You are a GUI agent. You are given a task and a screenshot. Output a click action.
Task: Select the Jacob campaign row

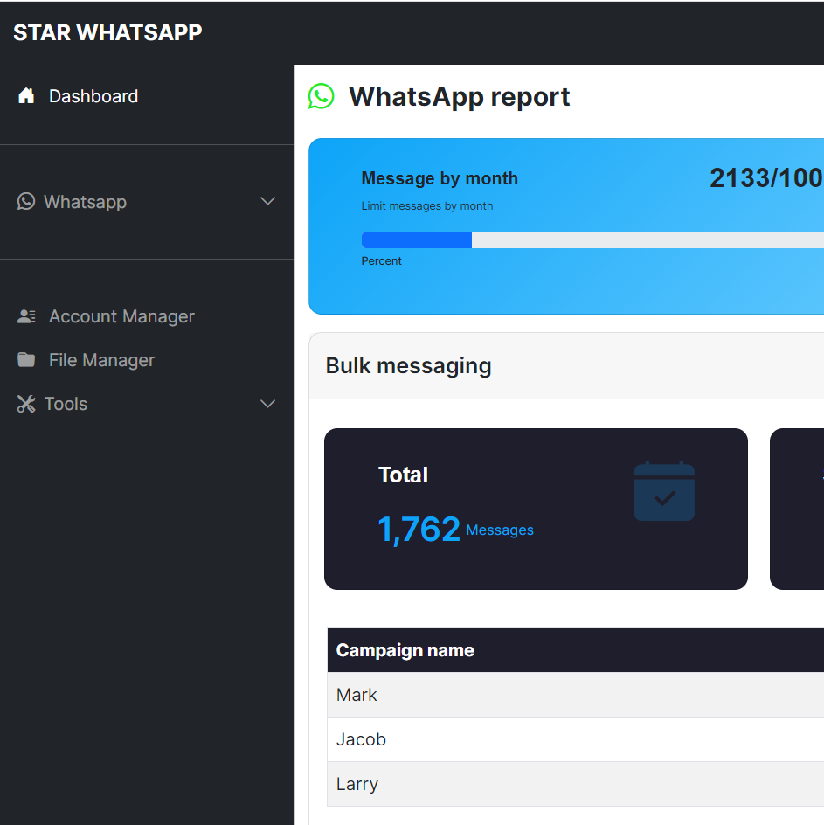coord(362,739)
